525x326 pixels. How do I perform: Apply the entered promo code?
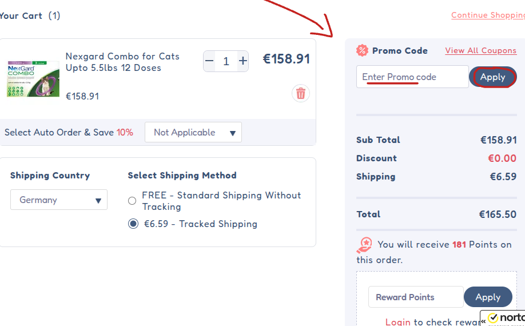tap(492, 77)
